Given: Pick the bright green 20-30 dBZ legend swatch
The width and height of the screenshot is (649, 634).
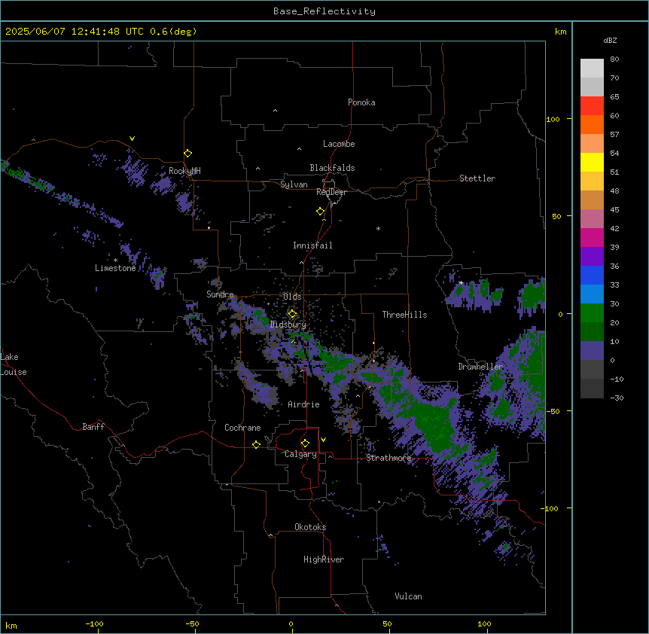Looking at the screenshot, I should 592,313.
